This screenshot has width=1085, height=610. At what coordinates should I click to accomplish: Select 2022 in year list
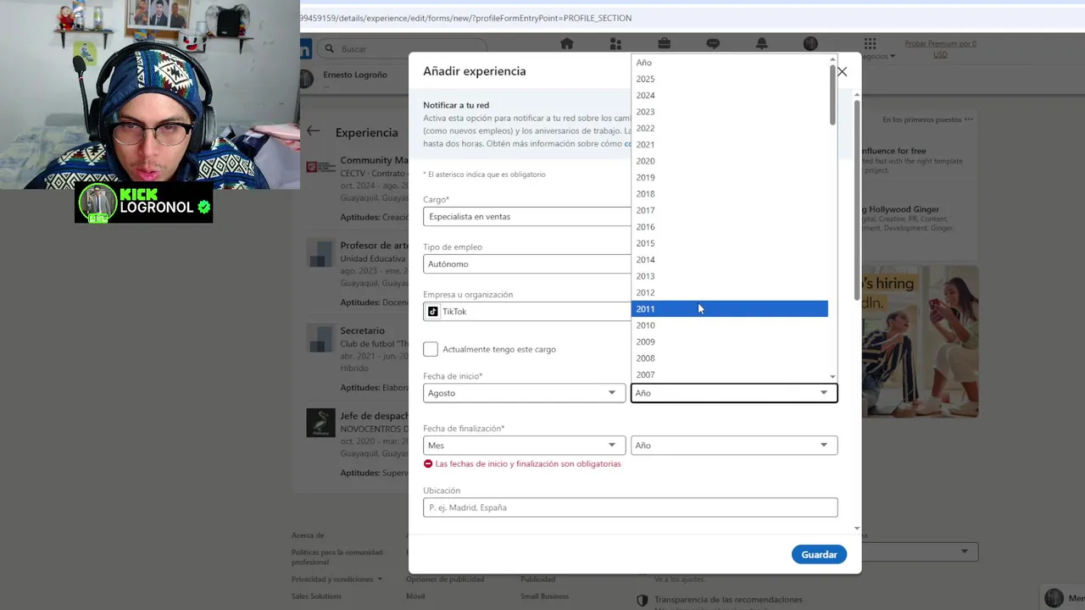coord(730,128)
